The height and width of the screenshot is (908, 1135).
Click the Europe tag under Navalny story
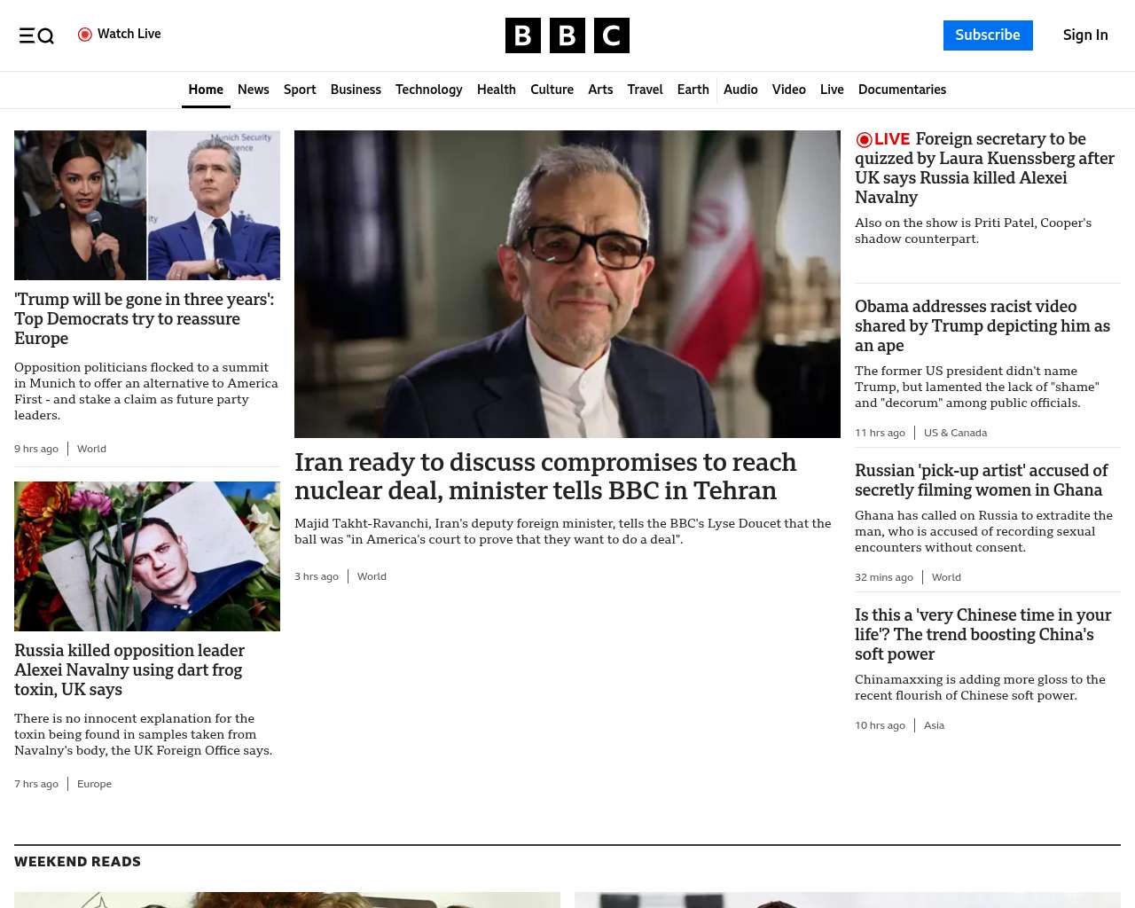[94, 784]
